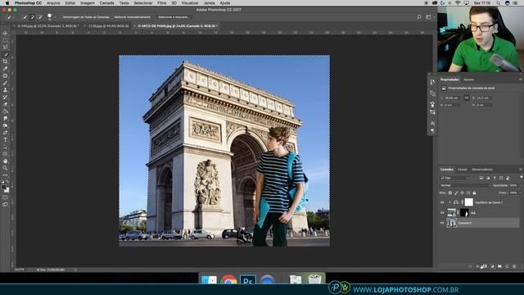The image size is (524, 295).
Task: Click the trash icon to delete layer
Action: 514,266
